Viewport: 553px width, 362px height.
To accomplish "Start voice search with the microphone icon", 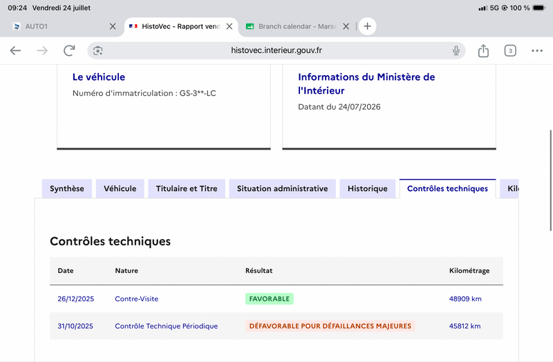I will 456,50.
